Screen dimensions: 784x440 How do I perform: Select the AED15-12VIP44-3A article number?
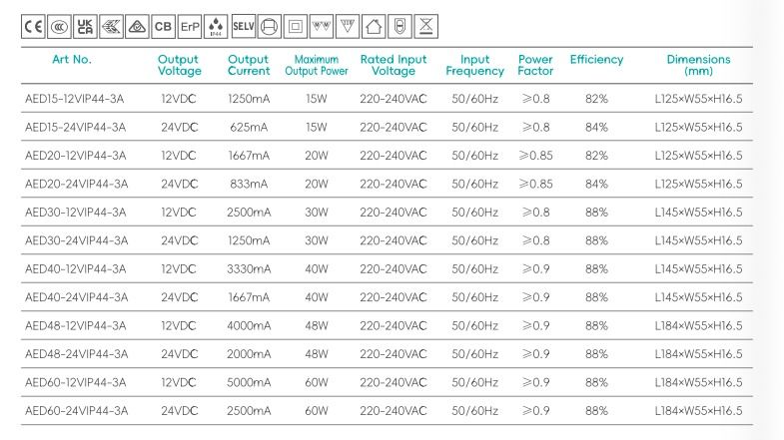click(75, 100)
